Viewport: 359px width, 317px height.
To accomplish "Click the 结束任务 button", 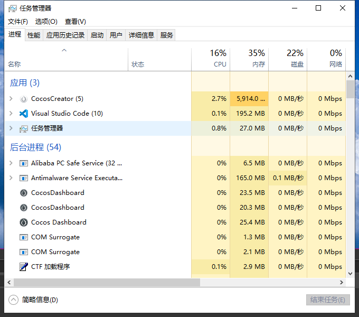I will click(328, 300).
